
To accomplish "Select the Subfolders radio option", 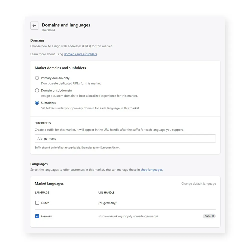I will tap(37, 103).
